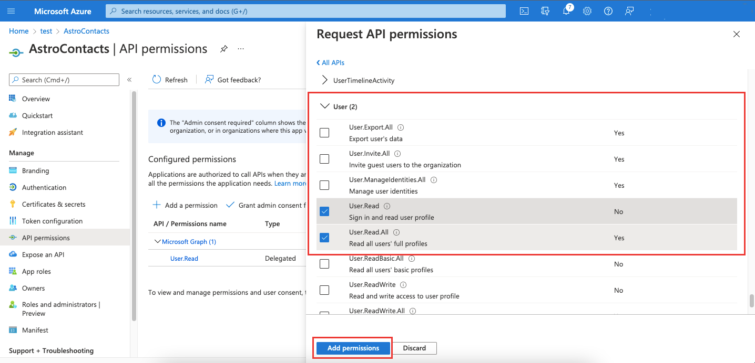Click the Overview sidebar icon
755x363 pixels.
tap(13, 99)
